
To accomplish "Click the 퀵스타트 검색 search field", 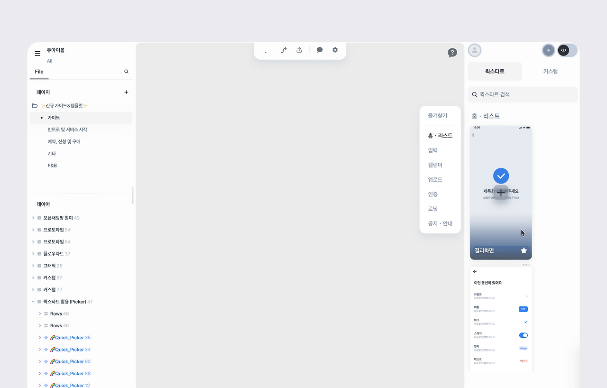I will [x=523, y=94].
